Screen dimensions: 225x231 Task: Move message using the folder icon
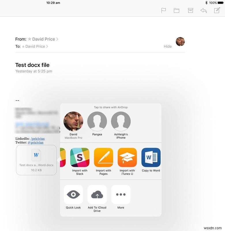tap(177, 10)
